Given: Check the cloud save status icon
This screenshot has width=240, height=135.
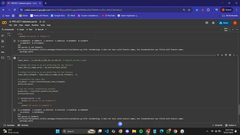Looking at the screenshot, I should (44, 22).
